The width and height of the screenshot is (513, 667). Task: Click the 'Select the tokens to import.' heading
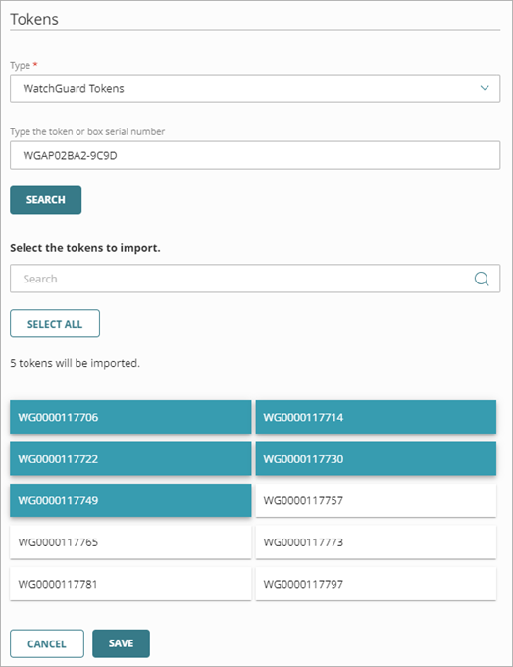click(85, 248)
